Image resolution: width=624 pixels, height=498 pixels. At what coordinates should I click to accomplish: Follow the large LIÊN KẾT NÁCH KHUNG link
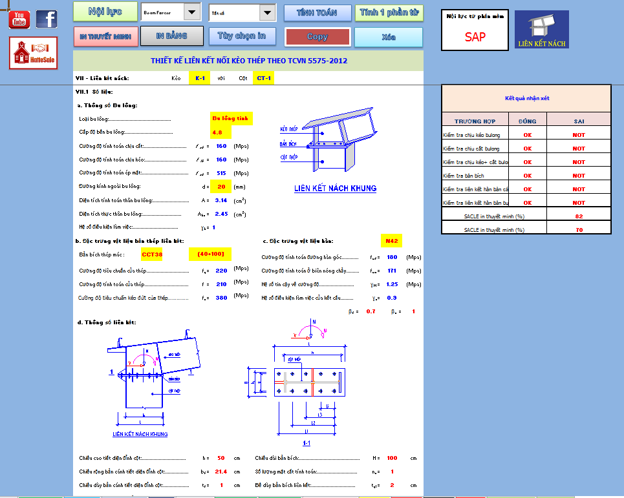point(335,189)
